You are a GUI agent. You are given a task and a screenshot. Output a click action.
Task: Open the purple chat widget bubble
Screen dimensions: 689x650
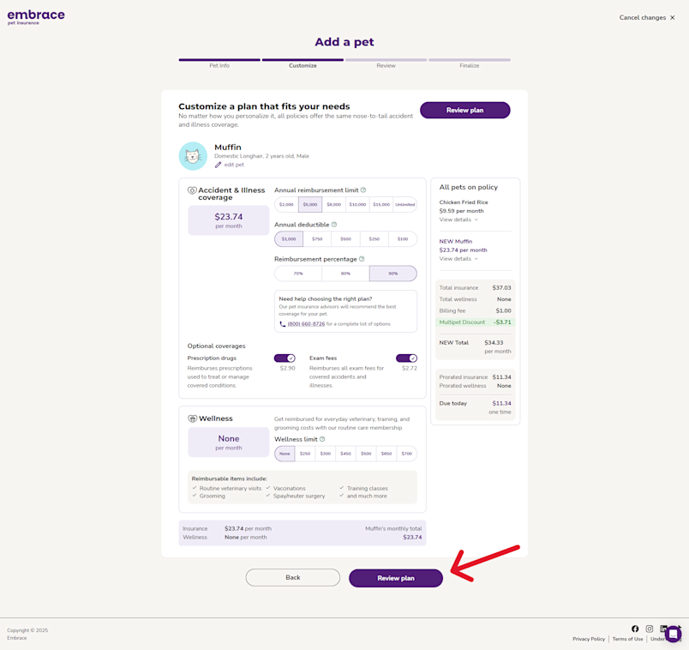[673, 634]
